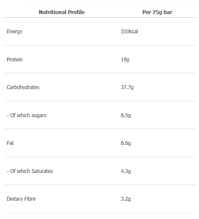This screenshot has height=219, width=199.
Task: Click the 3.2g dietary fibre value
Action: pyautogui.click(x=126, y=199)
